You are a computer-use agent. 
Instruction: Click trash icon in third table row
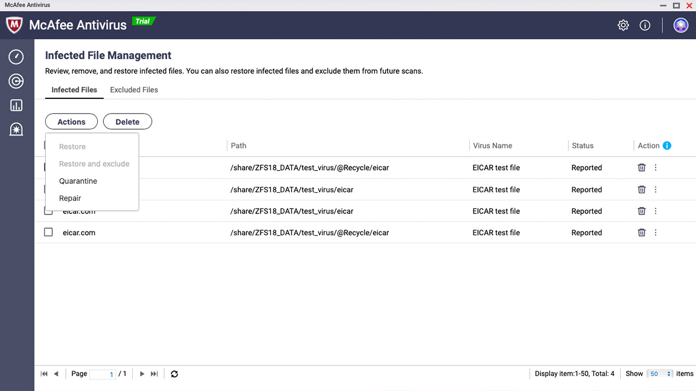click(642, 211)
